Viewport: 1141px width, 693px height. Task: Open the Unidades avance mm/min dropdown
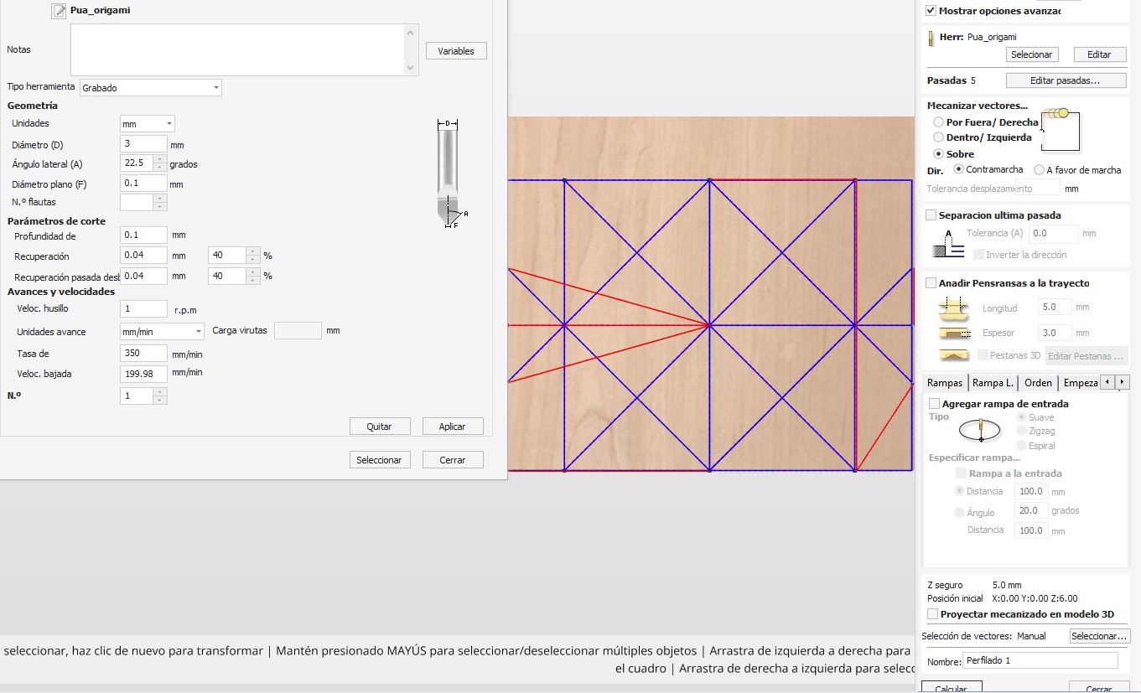point(161,332)
